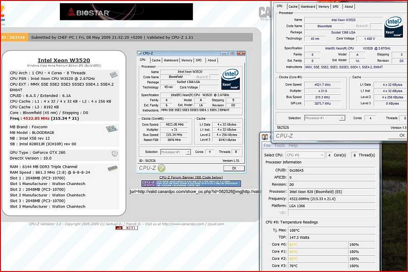The image size is (408, 272).
Task: Click Platform LGA 1366 field
Action: pos(331,206)
